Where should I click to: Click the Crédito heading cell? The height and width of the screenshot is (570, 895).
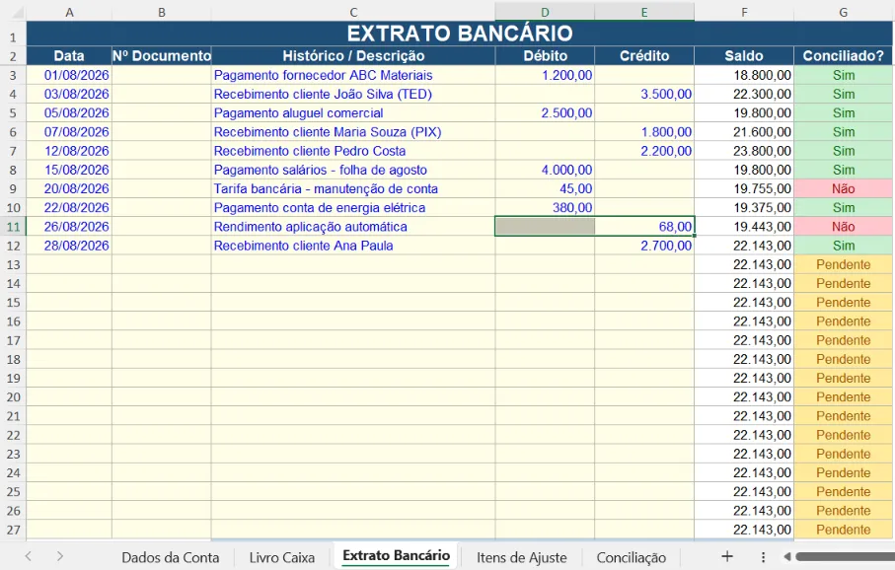click(x=643, y=55)
